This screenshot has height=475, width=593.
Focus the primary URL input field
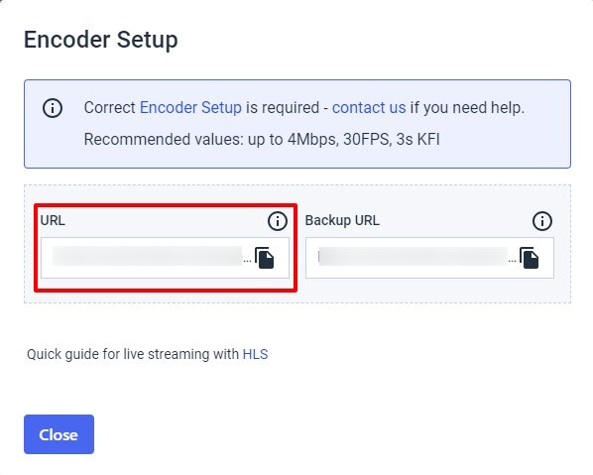[165, 258]
